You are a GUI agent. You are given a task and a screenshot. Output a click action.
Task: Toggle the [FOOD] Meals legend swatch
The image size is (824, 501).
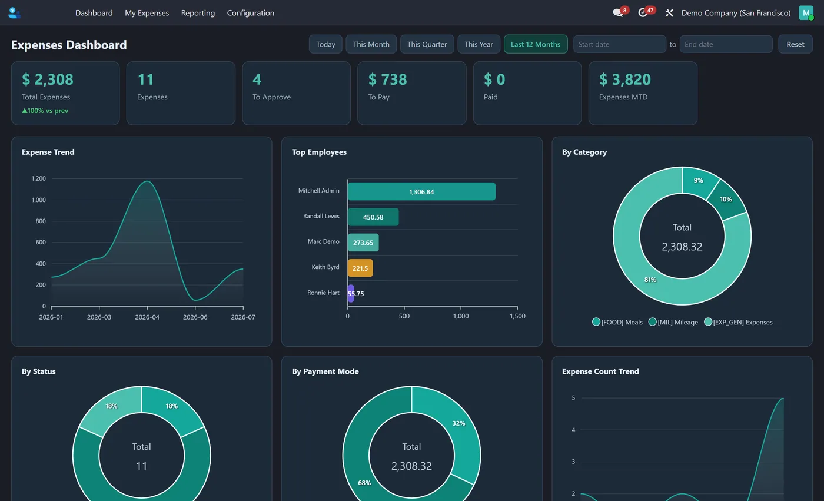596,322
